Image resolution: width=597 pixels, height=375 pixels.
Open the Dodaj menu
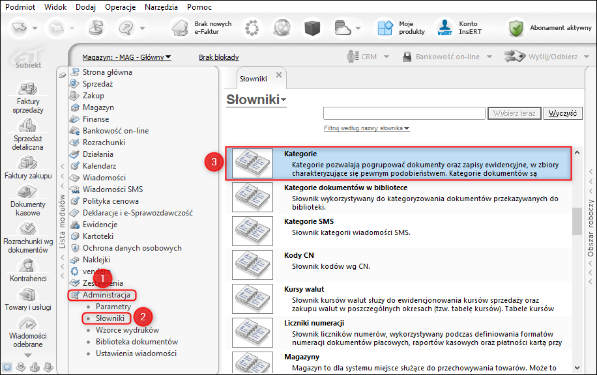85,7
